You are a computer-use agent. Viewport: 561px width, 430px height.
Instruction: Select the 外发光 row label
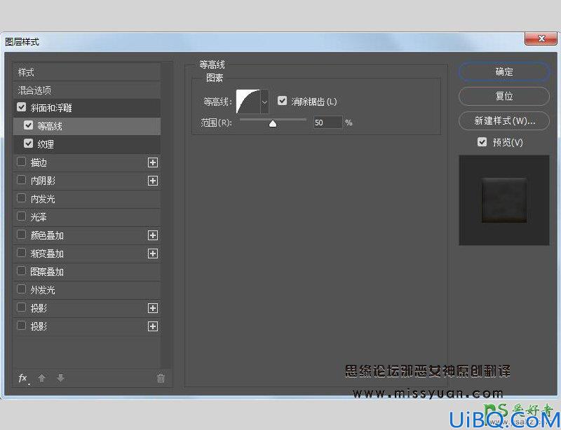(x=43, y=290)
